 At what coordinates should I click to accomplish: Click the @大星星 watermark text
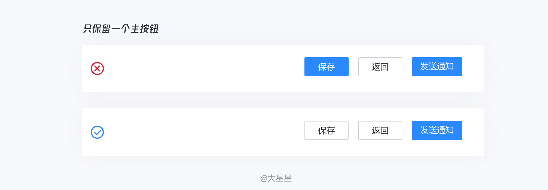click(x=276, y=178)
